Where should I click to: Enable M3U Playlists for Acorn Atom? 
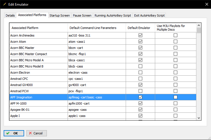[x=175, y=42]
